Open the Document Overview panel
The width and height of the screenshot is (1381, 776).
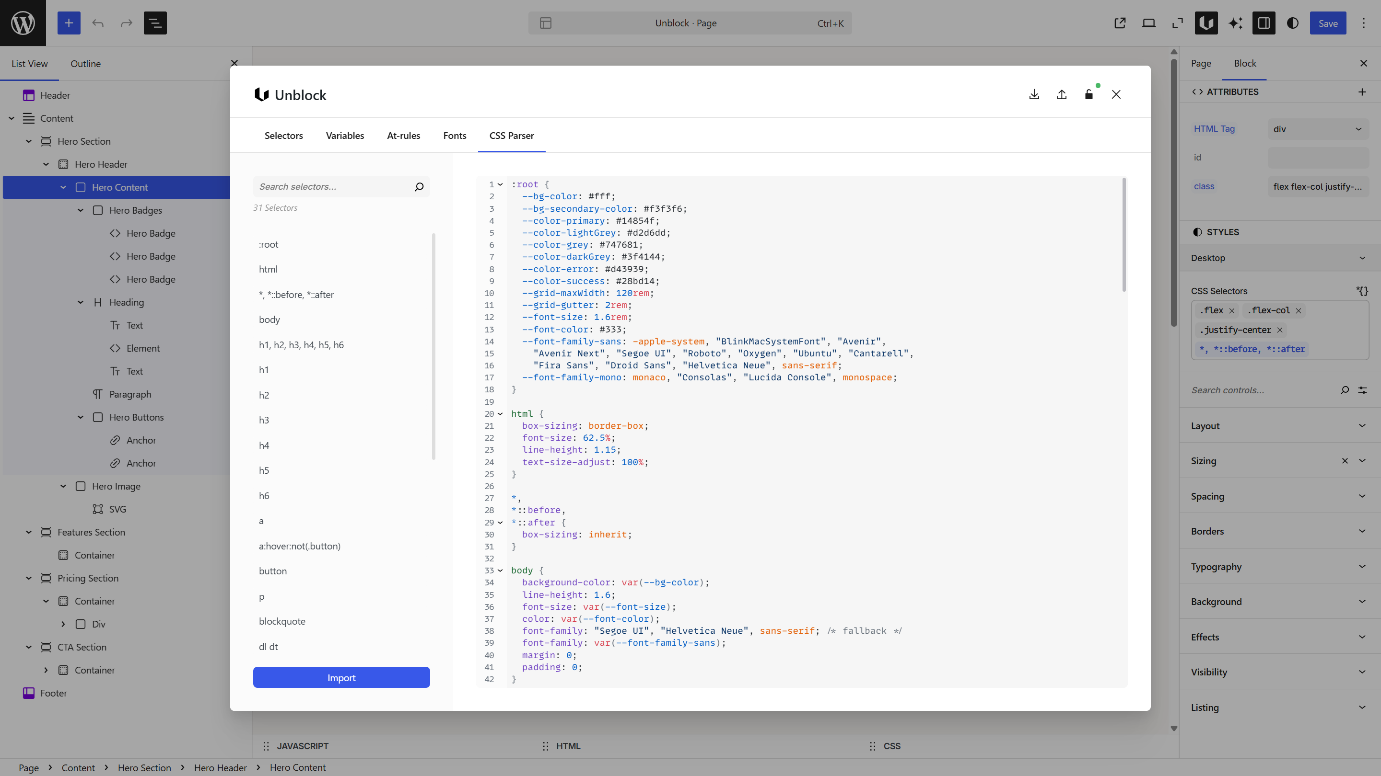(155, 23)
